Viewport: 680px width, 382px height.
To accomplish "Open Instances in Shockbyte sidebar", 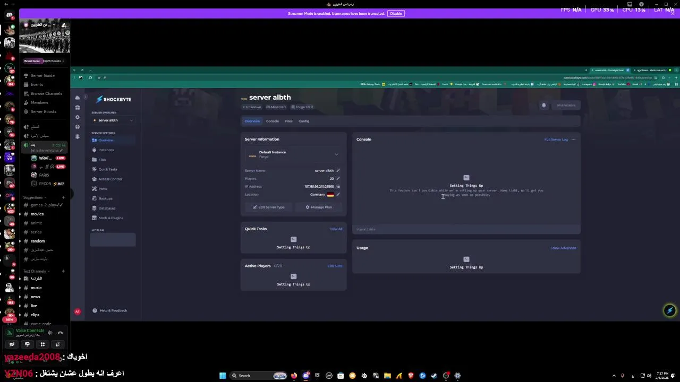I will (x=113, y=150).
